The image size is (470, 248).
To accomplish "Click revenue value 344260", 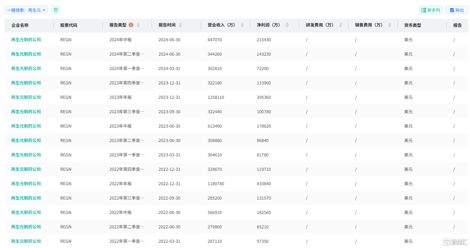I will 215,54.
